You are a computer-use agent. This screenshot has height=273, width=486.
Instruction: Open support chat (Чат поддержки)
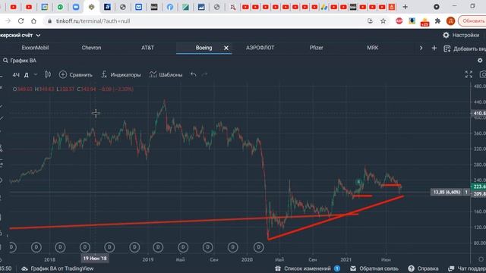click(467, 268)
